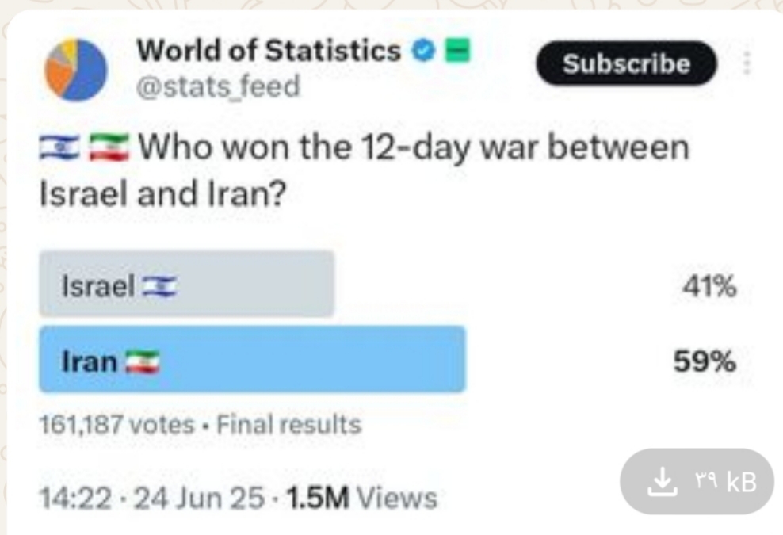Image resolution: width=783 pixels, height=535 pixels.
Task: Download the 39 kB image
Action: (697, 482)
